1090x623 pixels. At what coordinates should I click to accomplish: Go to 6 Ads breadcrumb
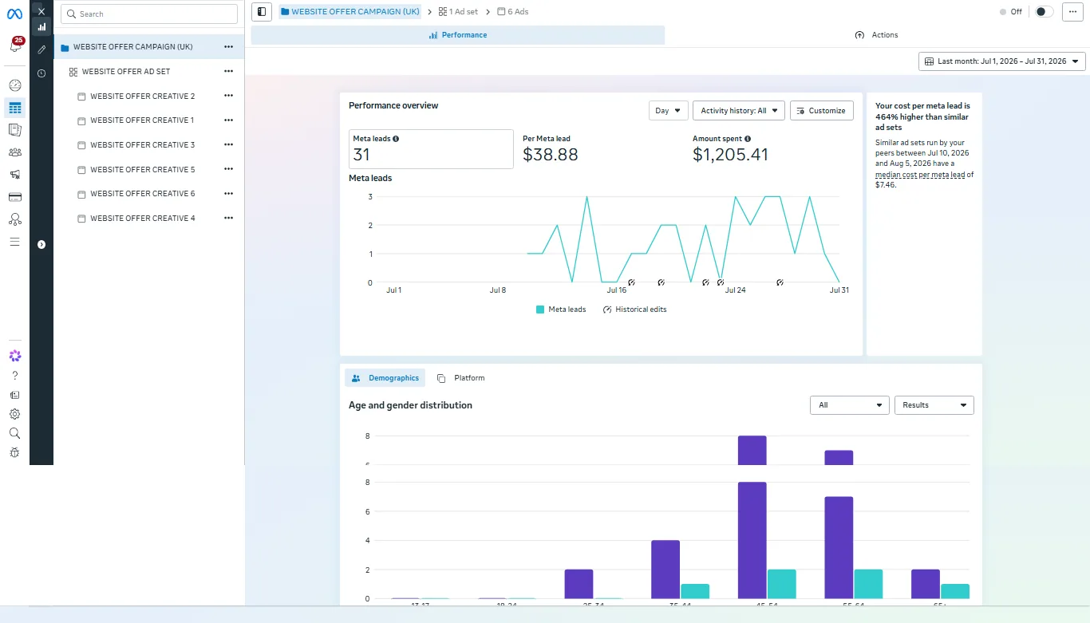(512, 12)
